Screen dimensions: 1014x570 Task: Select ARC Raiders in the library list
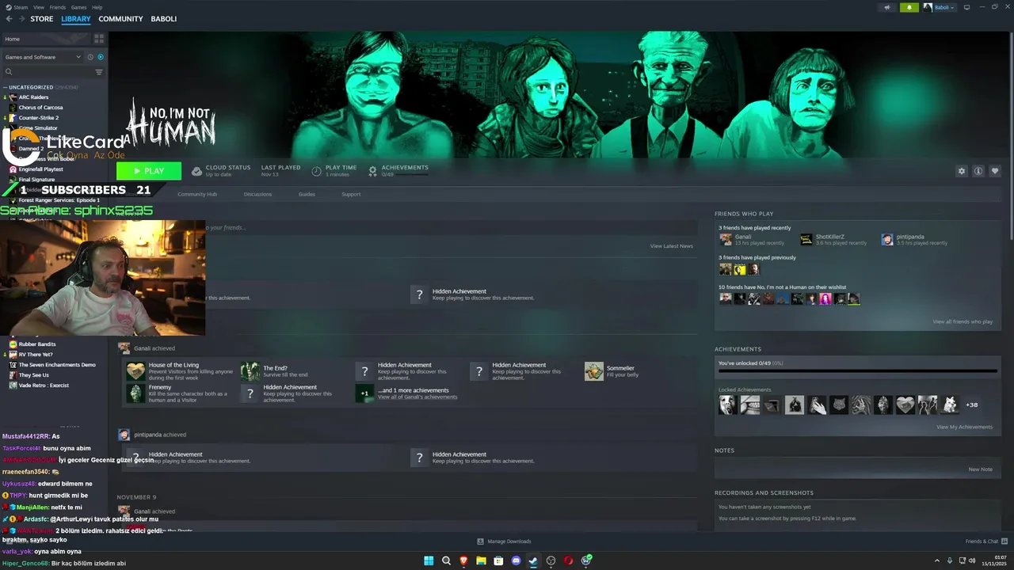33,97
